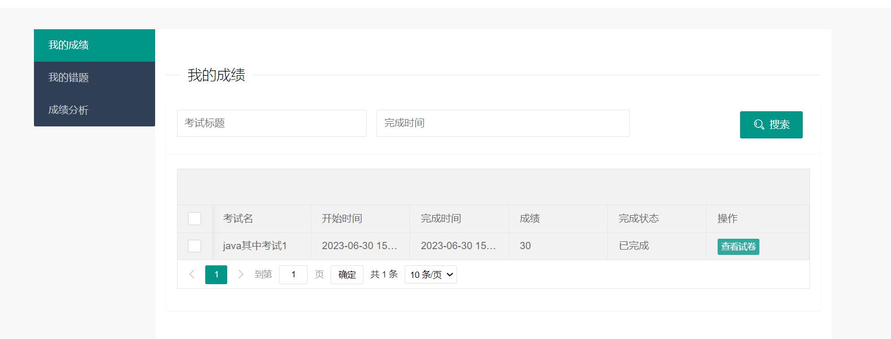This screenshot has width=891, height=339.
Task: Click the next page arrow in pagination
Action: point(241,274)
